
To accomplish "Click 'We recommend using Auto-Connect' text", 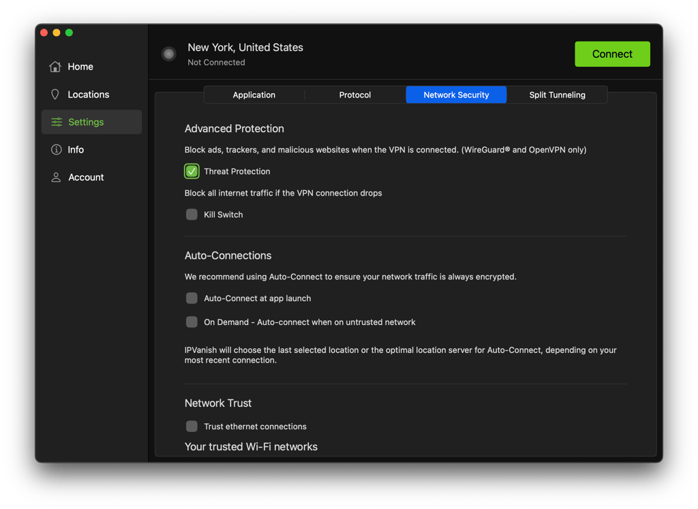I will point(350,277).
